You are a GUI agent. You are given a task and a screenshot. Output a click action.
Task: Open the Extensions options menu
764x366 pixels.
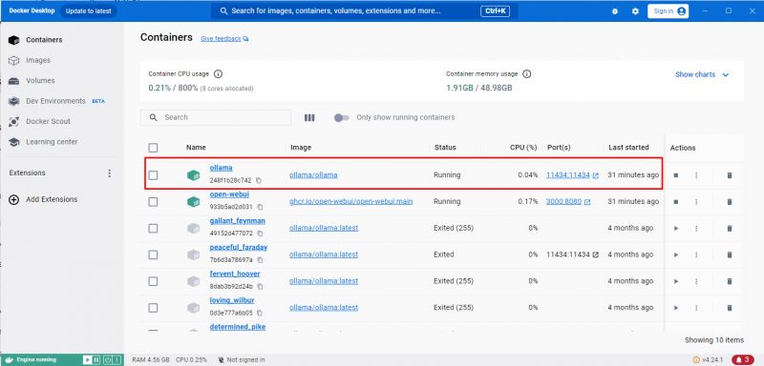click(110, 173)
